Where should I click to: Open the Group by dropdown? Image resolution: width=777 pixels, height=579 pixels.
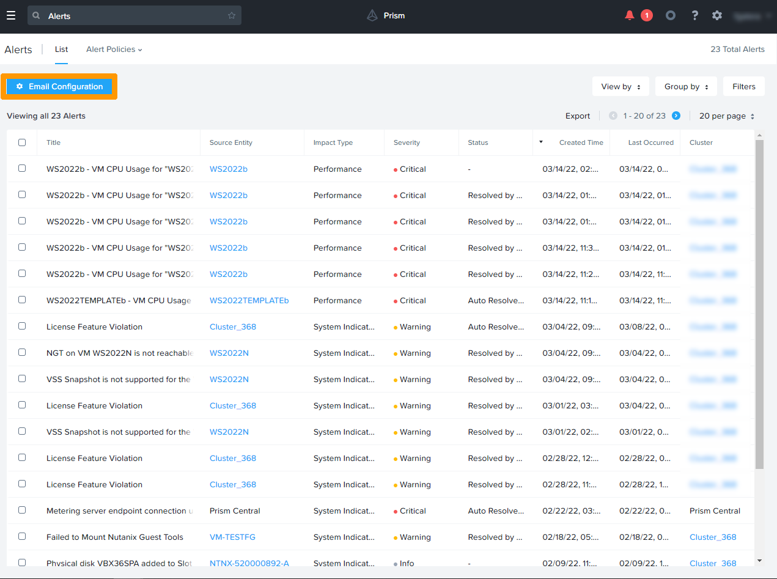pyautogui.click(x=685, y=87)
